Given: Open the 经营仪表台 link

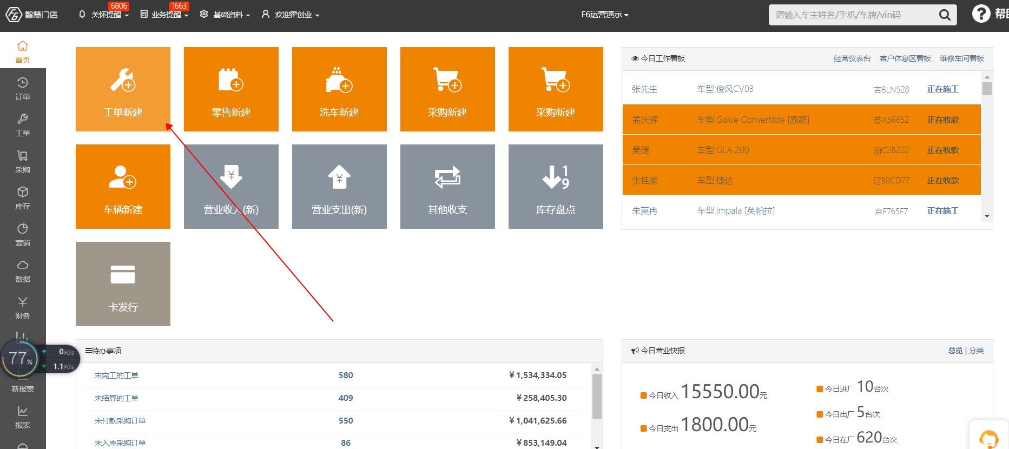Looking at the screenshot, I should (x=852, y=58).
